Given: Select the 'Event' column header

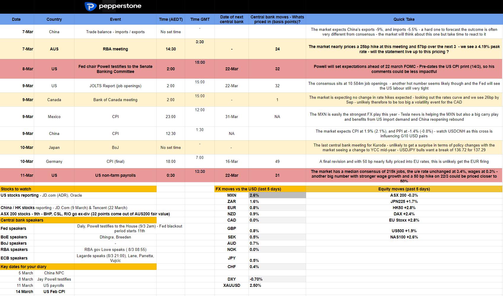Looking at the screenshot, I should point(115,19).
